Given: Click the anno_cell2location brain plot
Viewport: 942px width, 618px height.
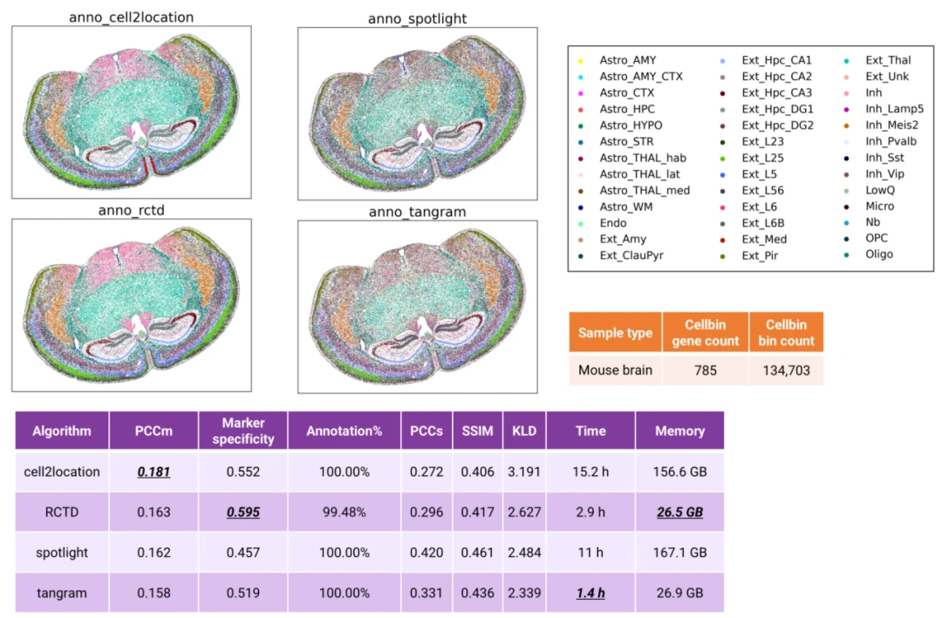Looking at the screenshot, I should pyautogui.click(x=132, y=112).
